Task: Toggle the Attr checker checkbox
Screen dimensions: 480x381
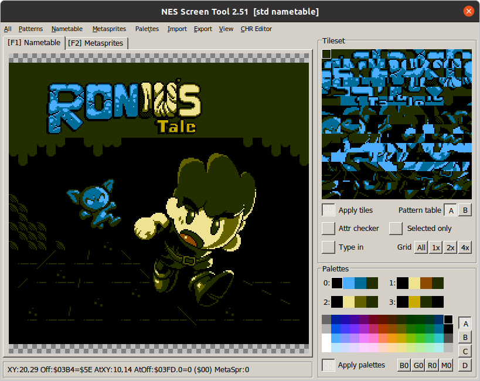Action: [x=328, y=229]
